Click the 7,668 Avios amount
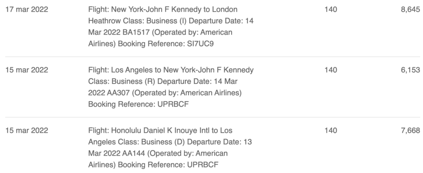Image resolution: width=423 pixels, height=173 pixels. pyautogui.click(x=410, y=130)
